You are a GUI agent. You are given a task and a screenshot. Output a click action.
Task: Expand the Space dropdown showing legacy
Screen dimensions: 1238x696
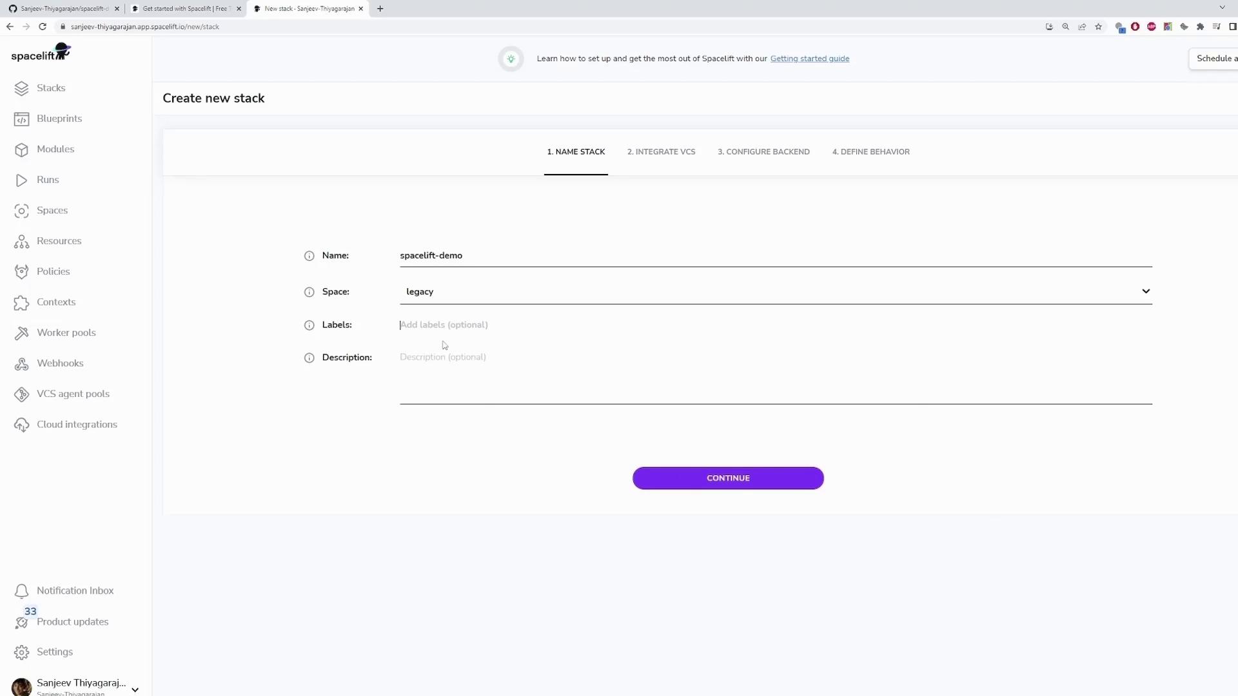tap(1145, 291)
